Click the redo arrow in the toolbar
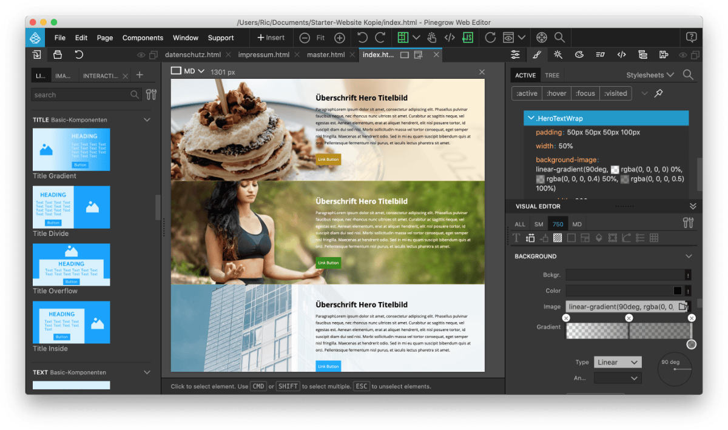This screenshot has width=728, height=430. point(380,37)
